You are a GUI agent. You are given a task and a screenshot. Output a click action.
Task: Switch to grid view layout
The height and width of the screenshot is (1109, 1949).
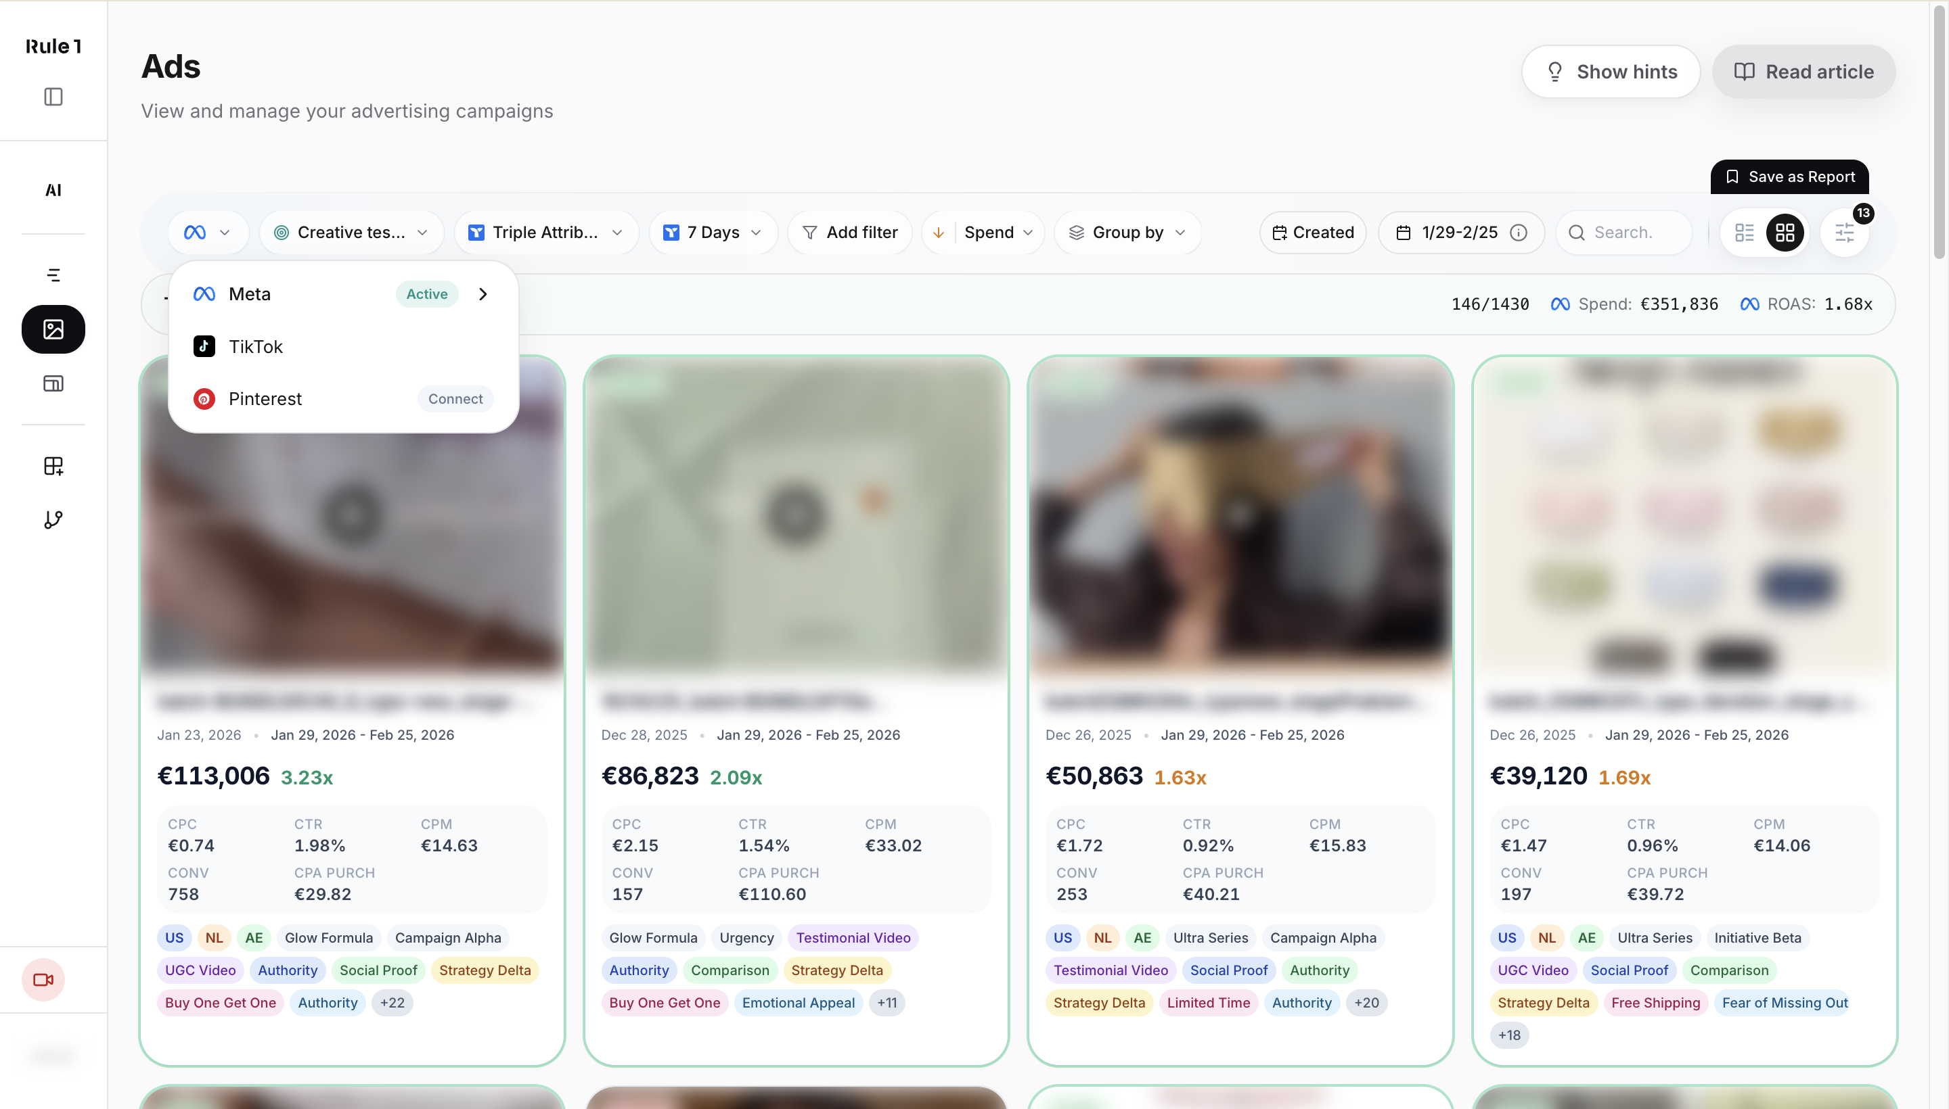pyautogui.click(x=1786, y=233)
